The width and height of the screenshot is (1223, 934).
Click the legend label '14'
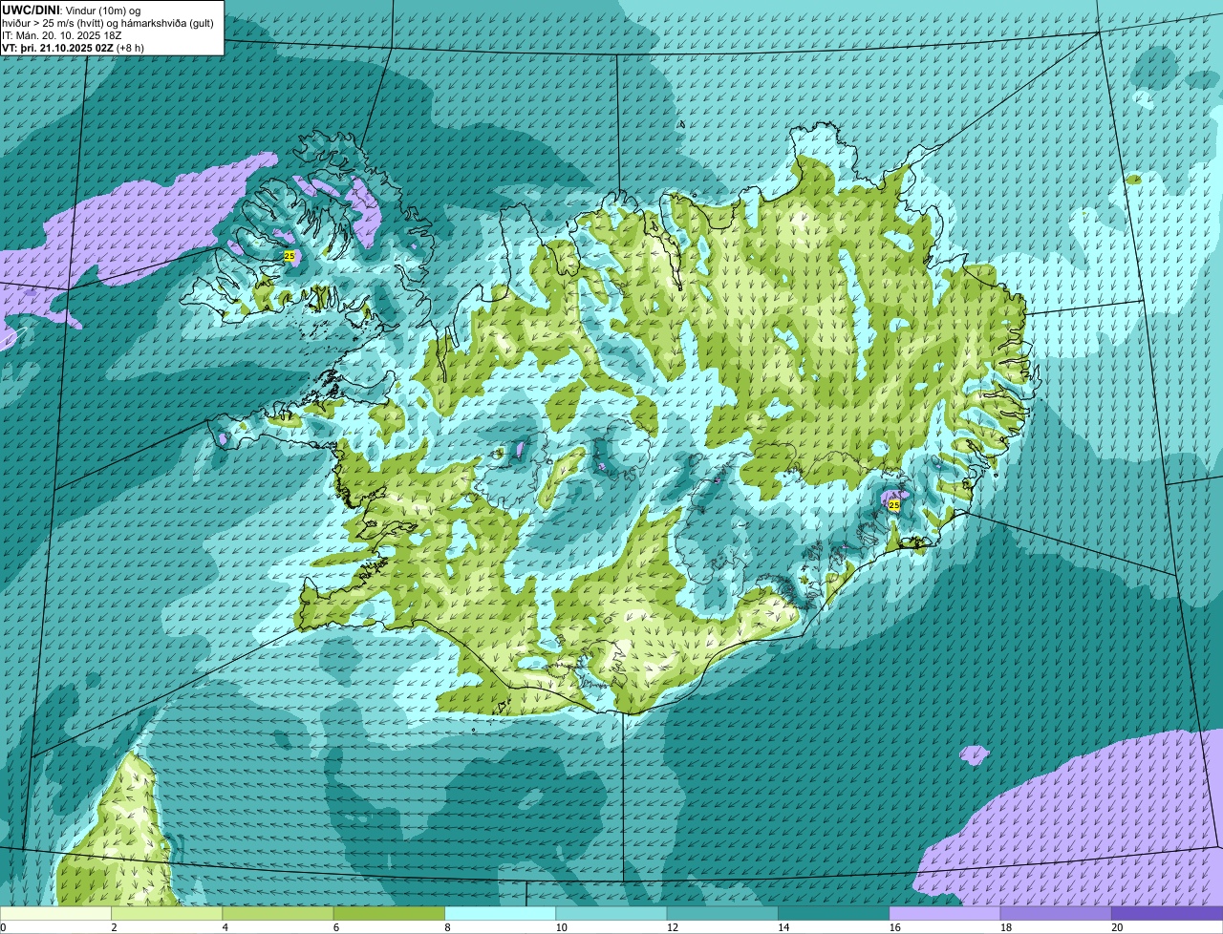tap(783, 927)
